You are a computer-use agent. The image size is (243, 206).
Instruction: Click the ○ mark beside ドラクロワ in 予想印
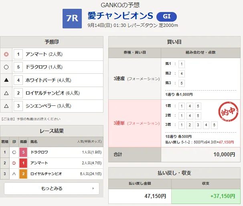coord(6,67)
